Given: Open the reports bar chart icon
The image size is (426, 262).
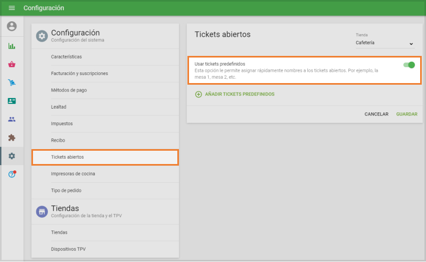Looking at the screenshot, I should click(12, 46).
